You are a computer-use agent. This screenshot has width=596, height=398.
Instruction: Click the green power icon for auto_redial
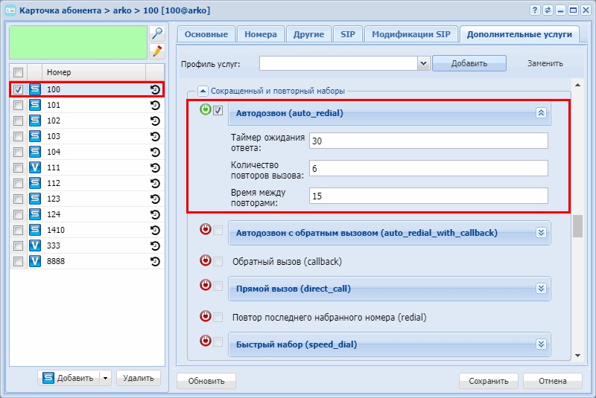(206, 109)
